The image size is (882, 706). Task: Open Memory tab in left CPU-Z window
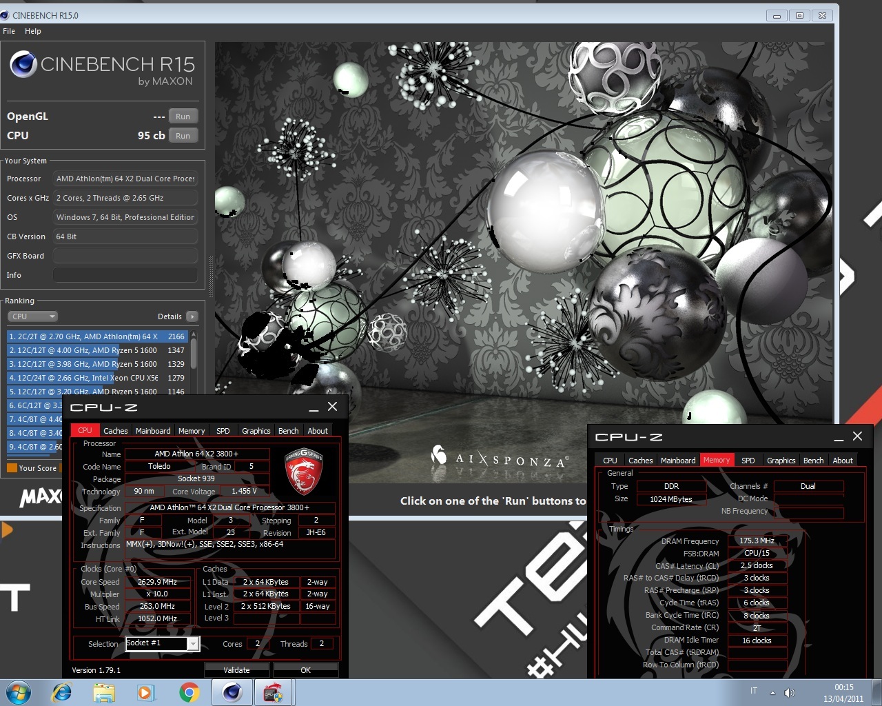click(x=192, y=430)
